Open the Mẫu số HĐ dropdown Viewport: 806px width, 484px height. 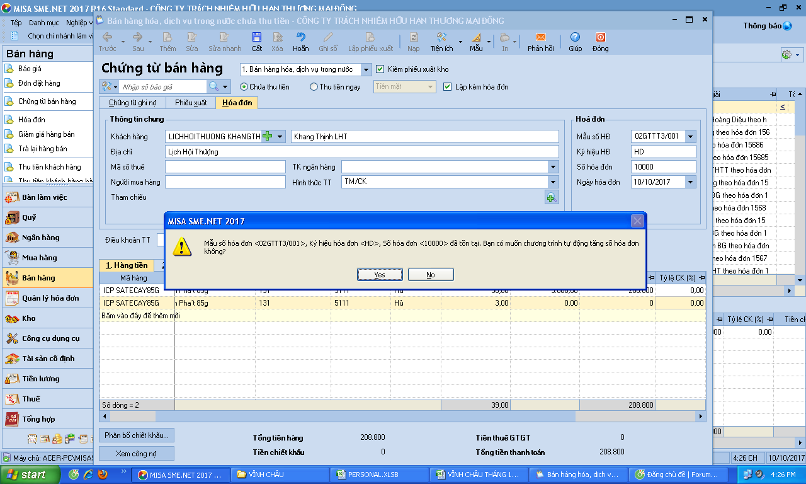(x=691, y=136)
